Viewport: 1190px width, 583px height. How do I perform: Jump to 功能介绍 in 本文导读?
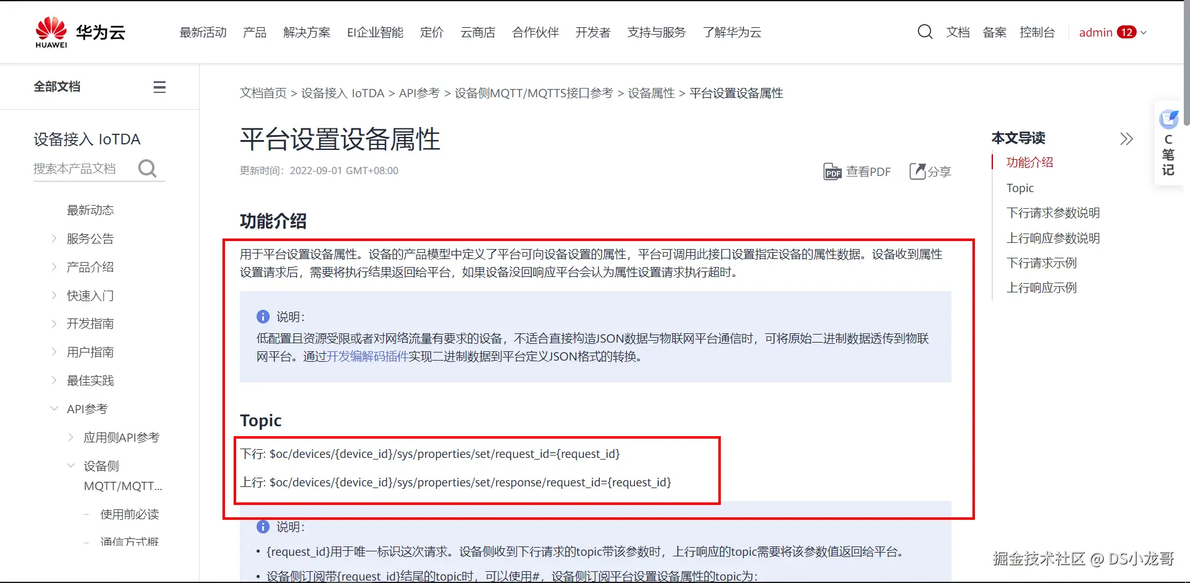click(x=1029, y=162)
